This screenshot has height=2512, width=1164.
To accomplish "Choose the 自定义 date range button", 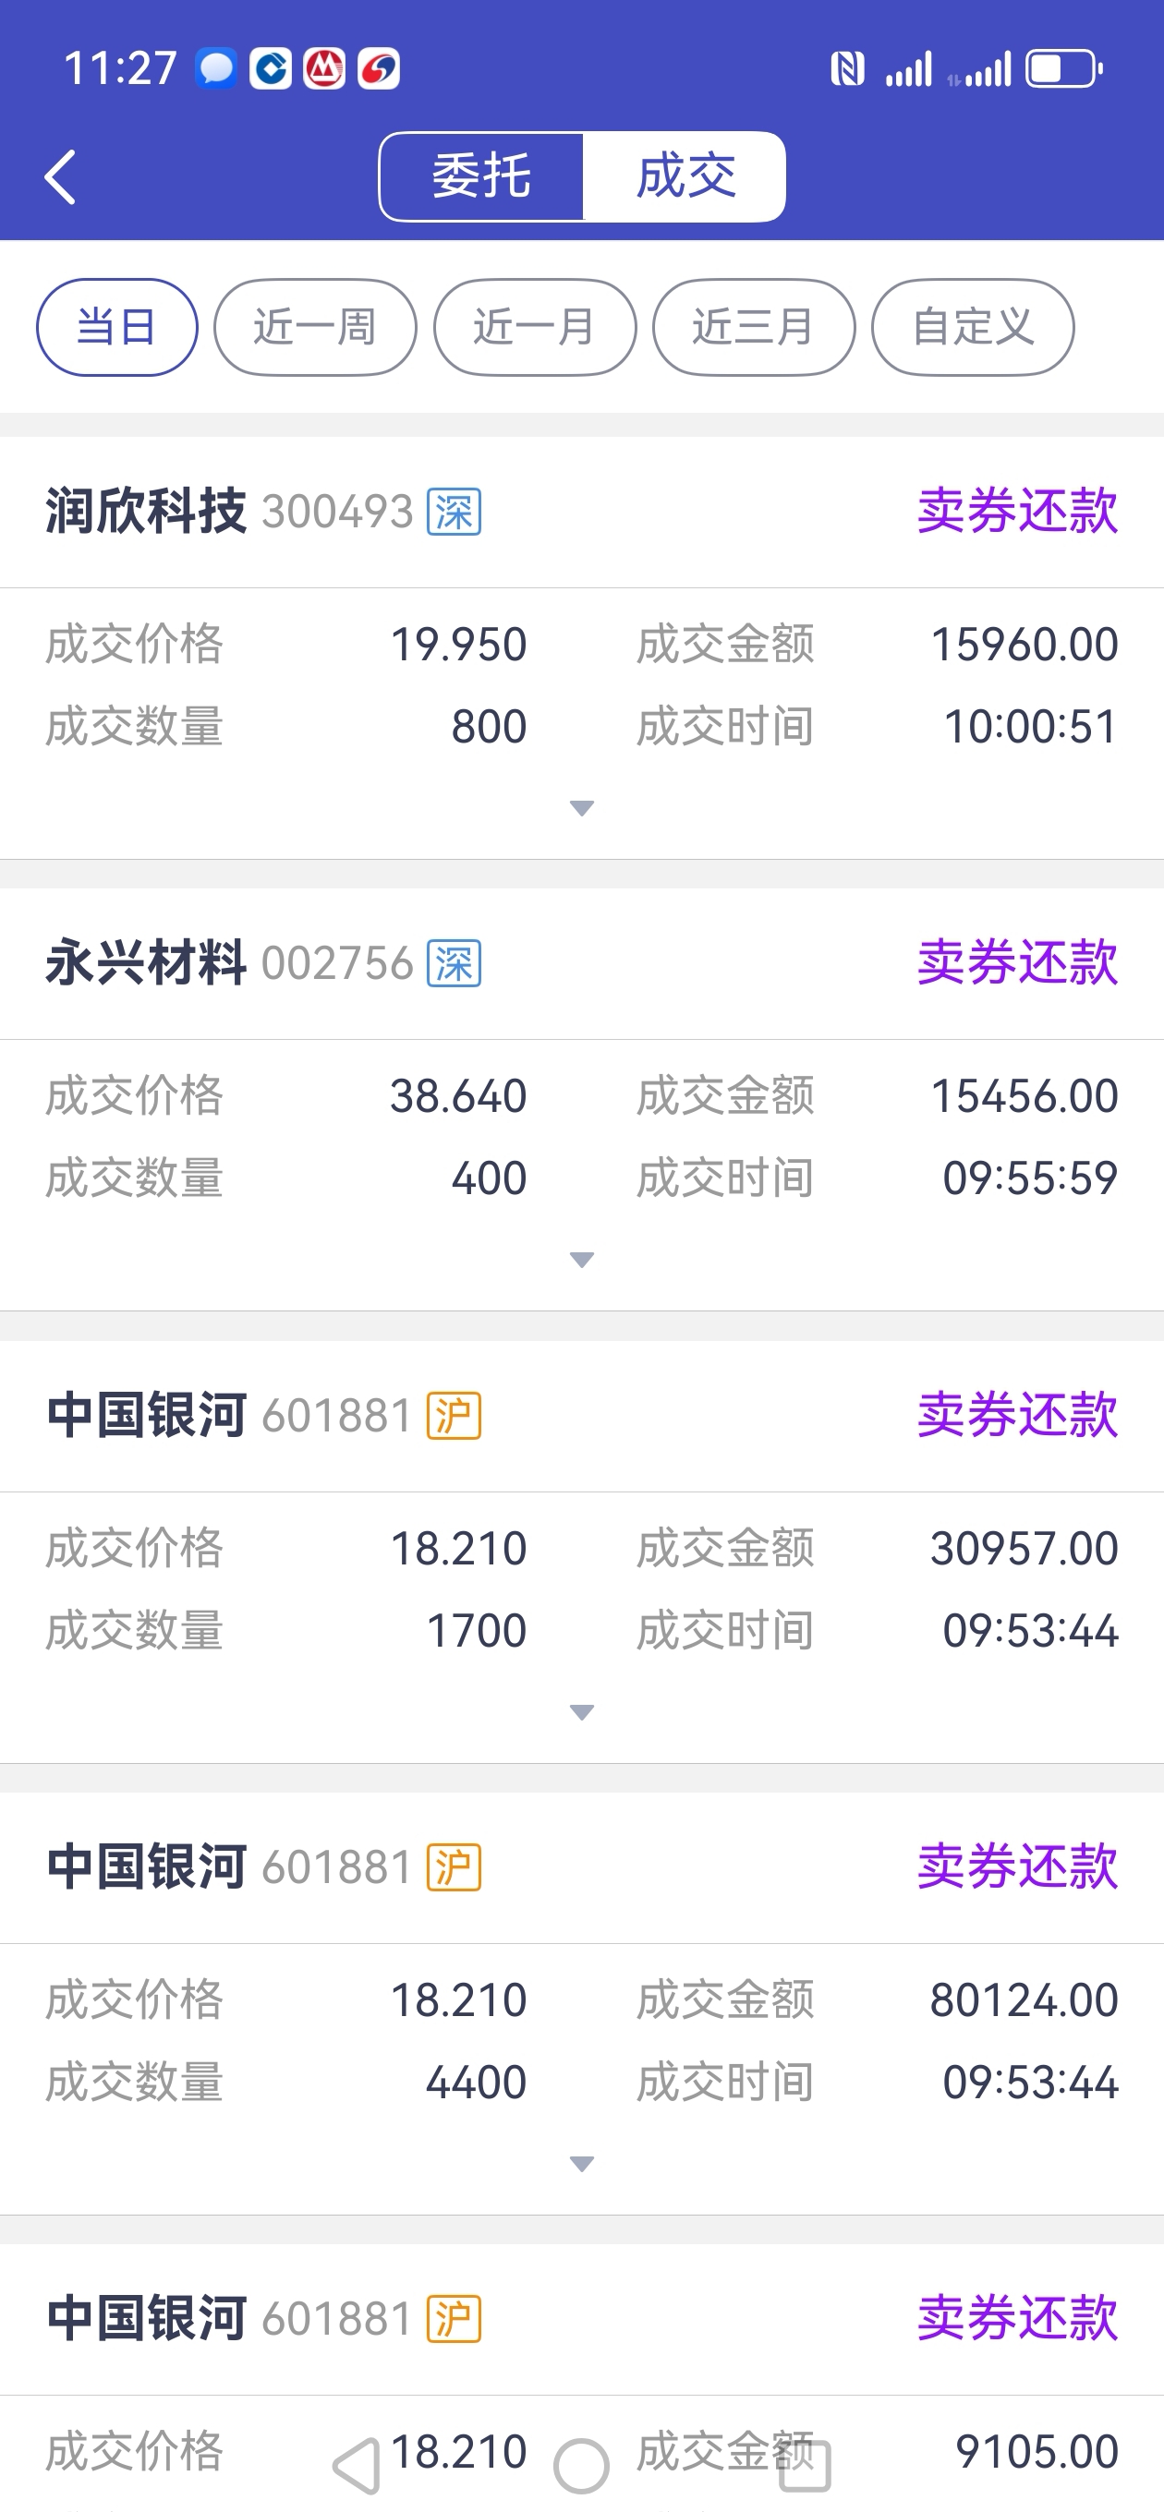I will tap(973, 328).
